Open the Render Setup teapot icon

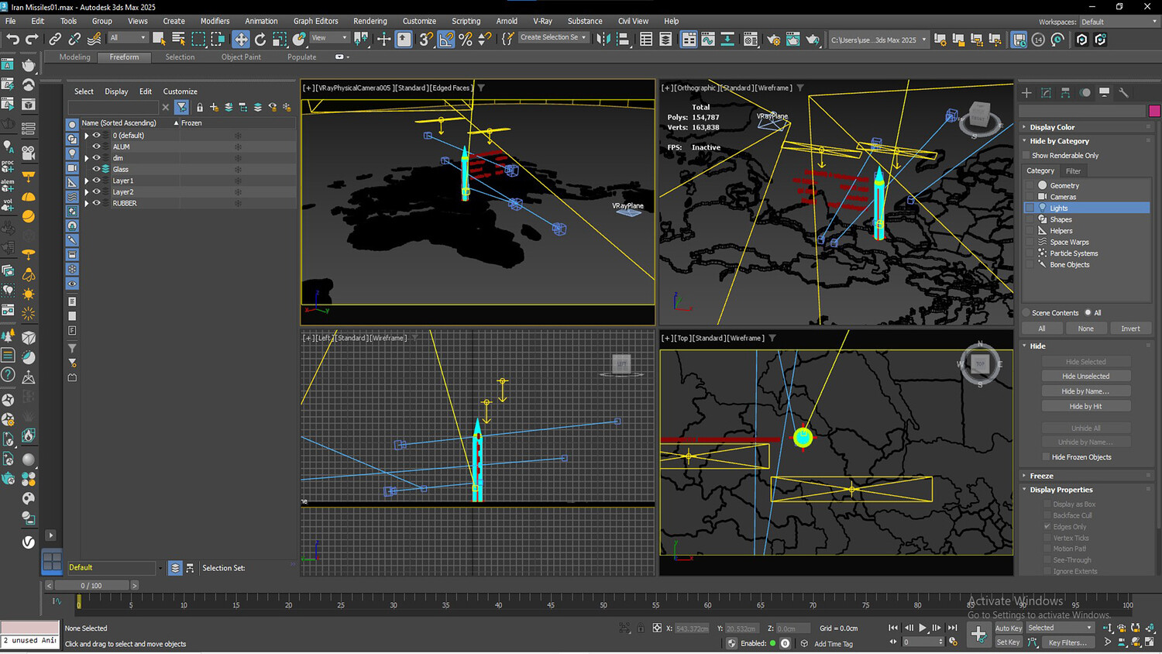pos(772,39)
